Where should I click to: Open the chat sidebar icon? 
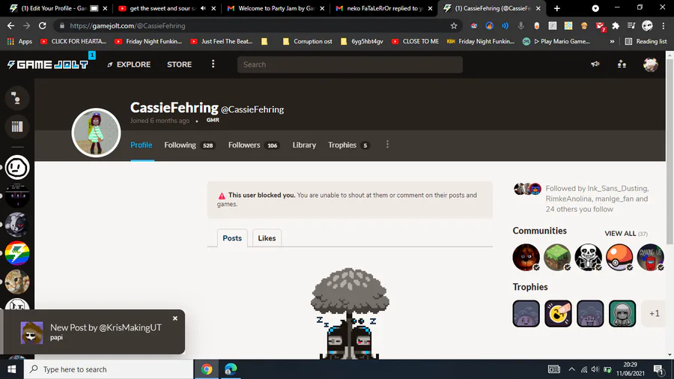16,98
